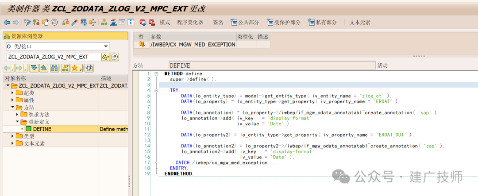Open the 公共部分 (Public section) button
Screen dimensions: 478x196
pos(245,22)
